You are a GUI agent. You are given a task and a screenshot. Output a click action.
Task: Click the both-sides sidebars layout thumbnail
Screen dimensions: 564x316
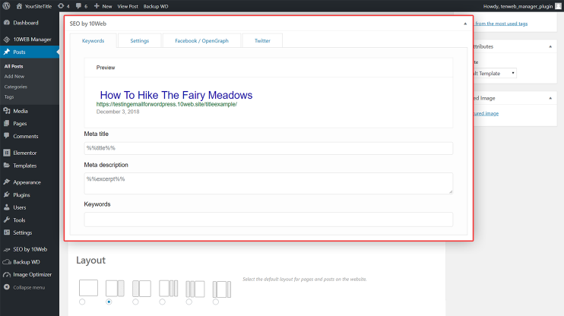[222, 289]
